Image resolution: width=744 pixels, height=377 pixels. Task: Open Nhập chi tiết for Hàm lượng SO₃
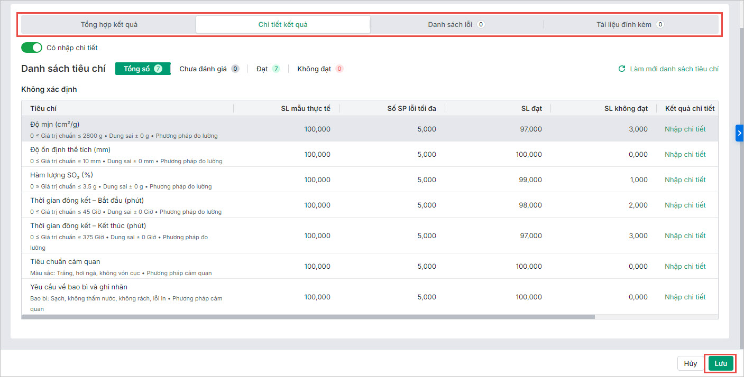tap(685, 180)
